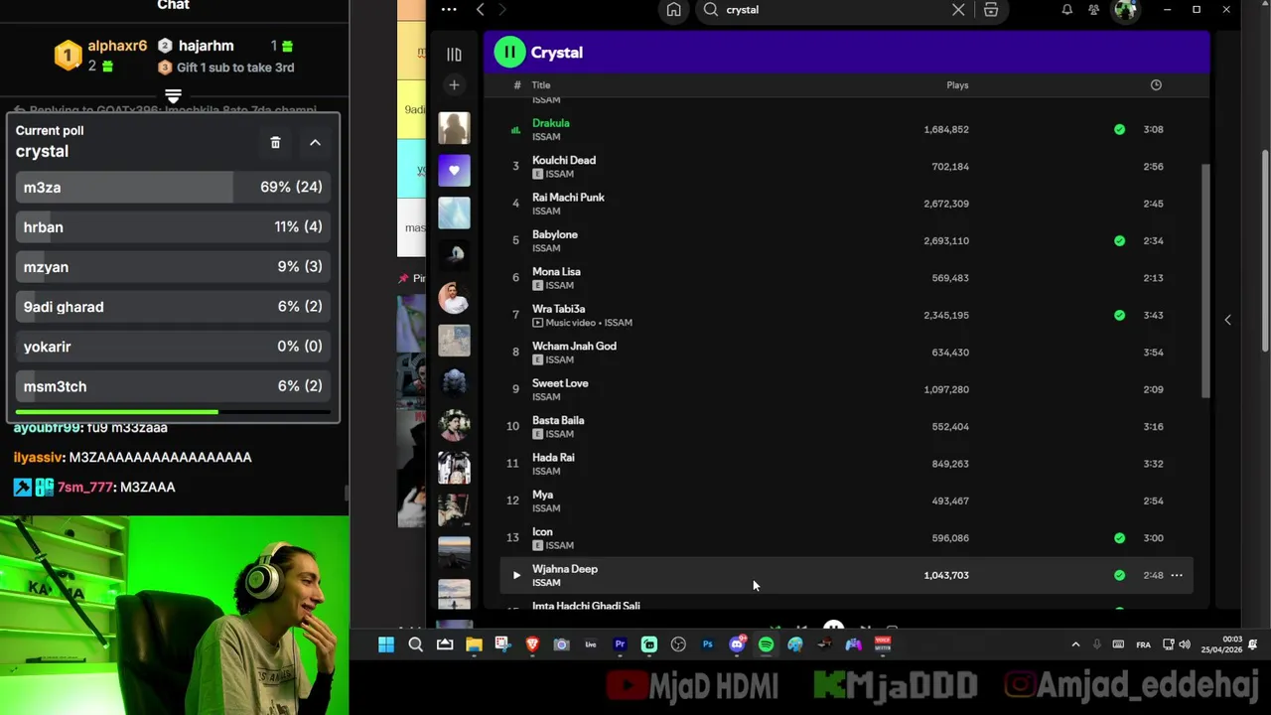1271x715 pixels.
Task: Open Brave browser from taskbar
Action: [532, 644]
